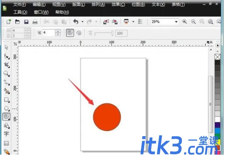Open the zoom level 29% dropdown

(176, 22)
